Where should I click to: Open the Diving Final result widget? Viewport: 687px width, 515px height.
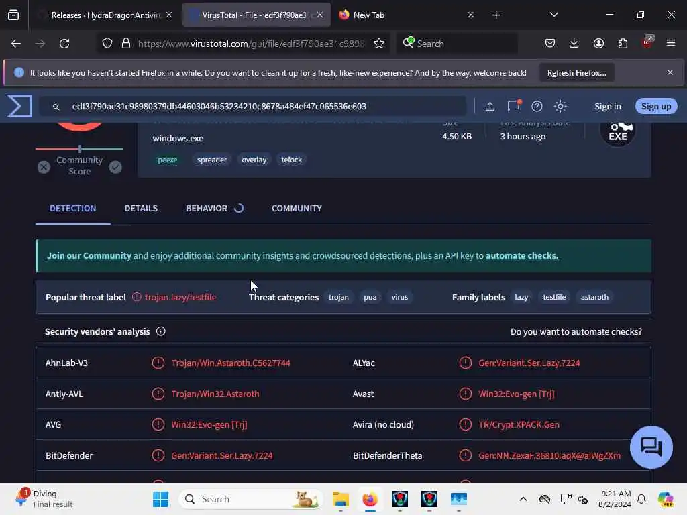click(44, 499)
